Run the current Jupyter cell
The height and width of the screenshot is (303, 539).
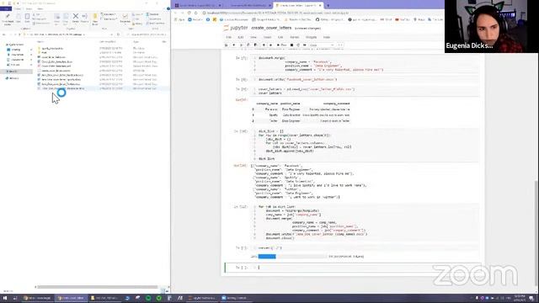coord(281,45)
